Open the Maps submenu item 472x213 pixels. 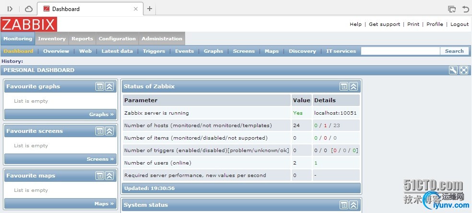point(272,51)
